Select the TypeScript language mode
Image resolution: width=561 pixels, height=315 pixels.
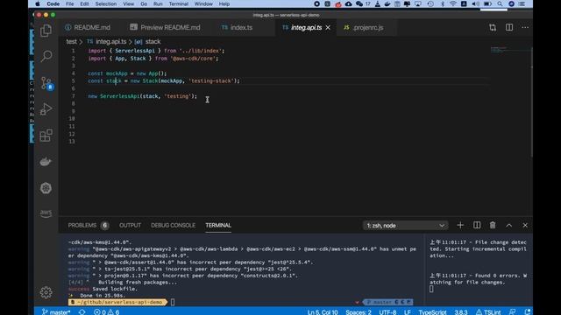pyautogui.click(x=432, y=311)
